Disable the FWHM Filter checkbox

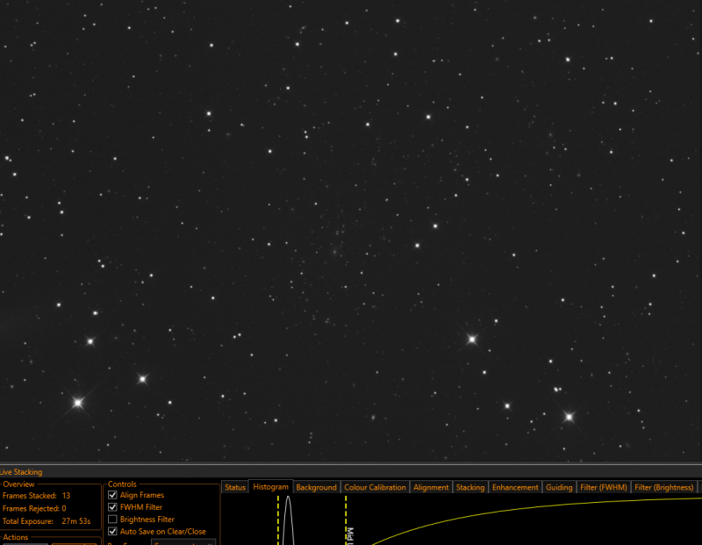tap(113, 507)
